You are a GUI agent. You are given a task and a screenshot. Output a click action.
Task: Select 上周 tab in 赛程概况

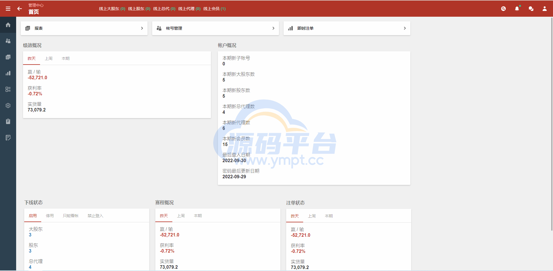click(x=181, y=216)
